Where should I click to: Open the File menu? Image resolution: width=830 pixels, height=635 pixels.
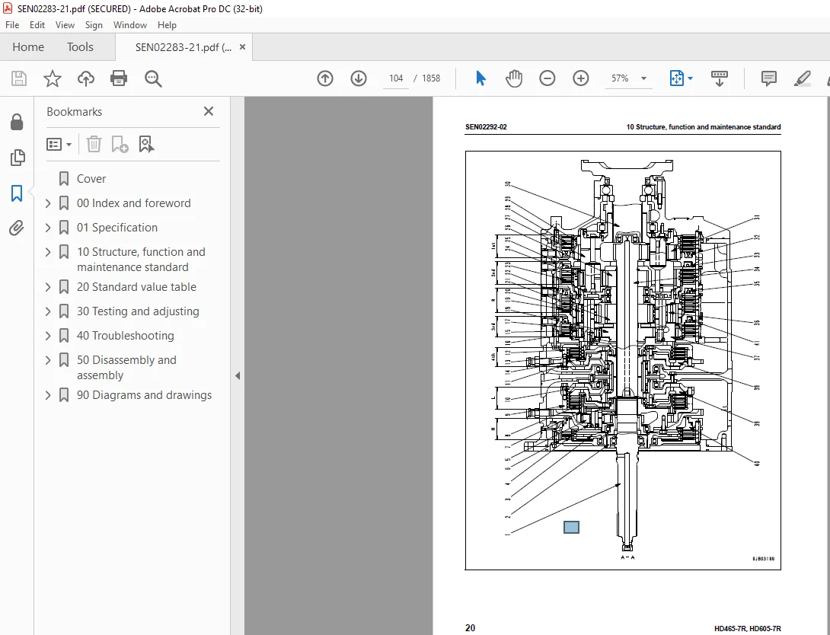click(12, 25)
